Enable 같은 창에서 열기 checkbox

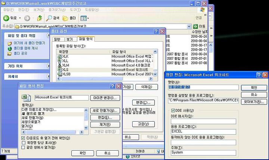[x=23, y=147]
